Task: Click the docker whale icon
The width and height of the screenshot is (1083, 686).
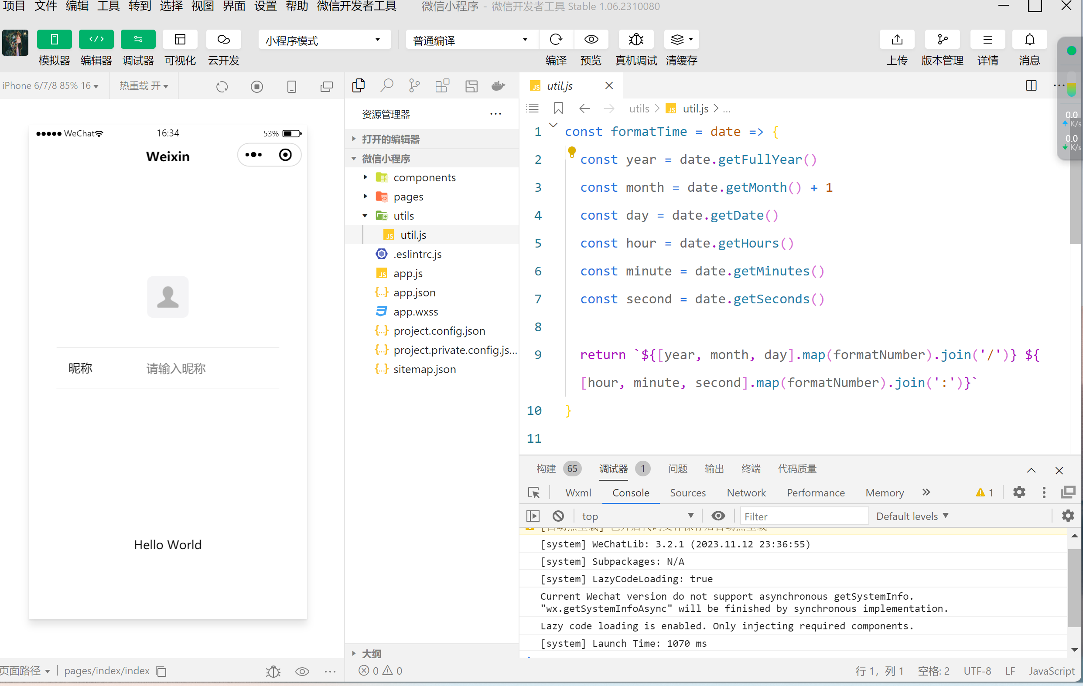Action: coord(498,85)
